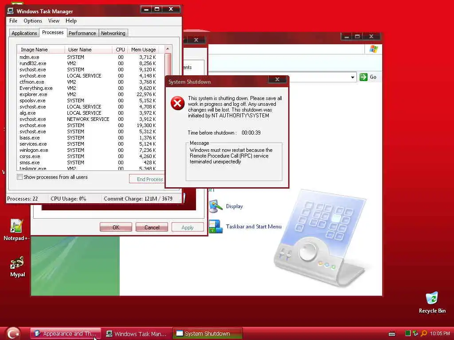Click the red error icon in System Shutdown
Image resolution: width=454 pixels, height=340 pixels.
click(177, 103)
